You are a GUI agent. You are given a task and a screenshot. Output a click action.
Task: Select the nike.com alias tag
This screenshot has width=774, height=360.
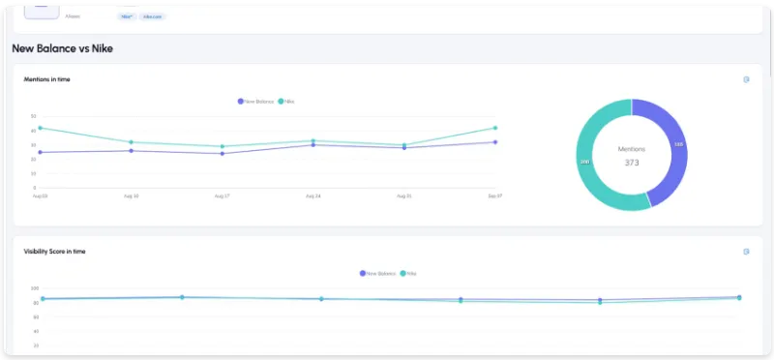[x=153, y=16]
